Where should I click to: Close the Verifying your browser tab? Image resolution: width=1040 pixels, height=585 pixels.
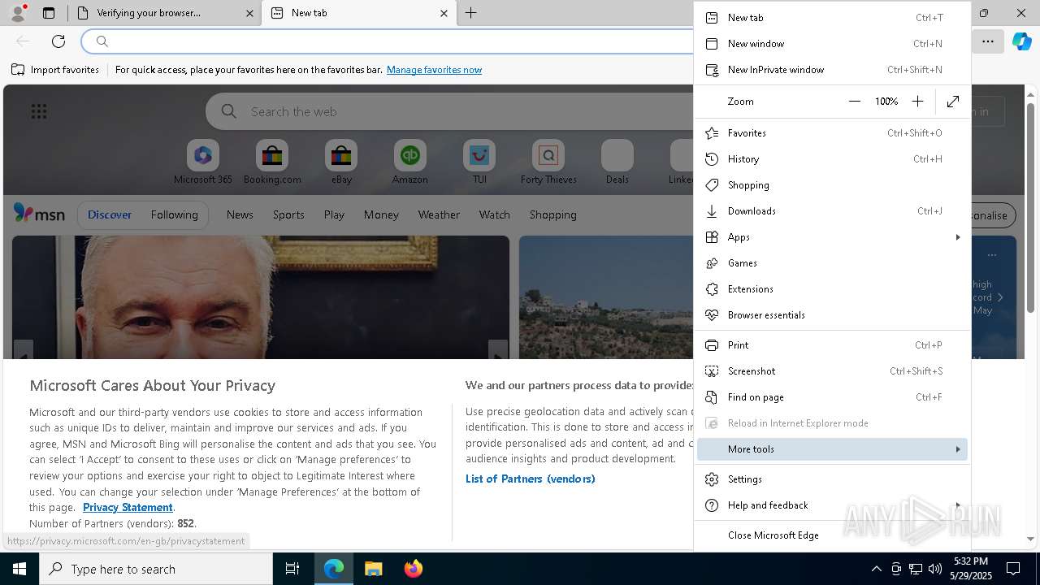249,13
